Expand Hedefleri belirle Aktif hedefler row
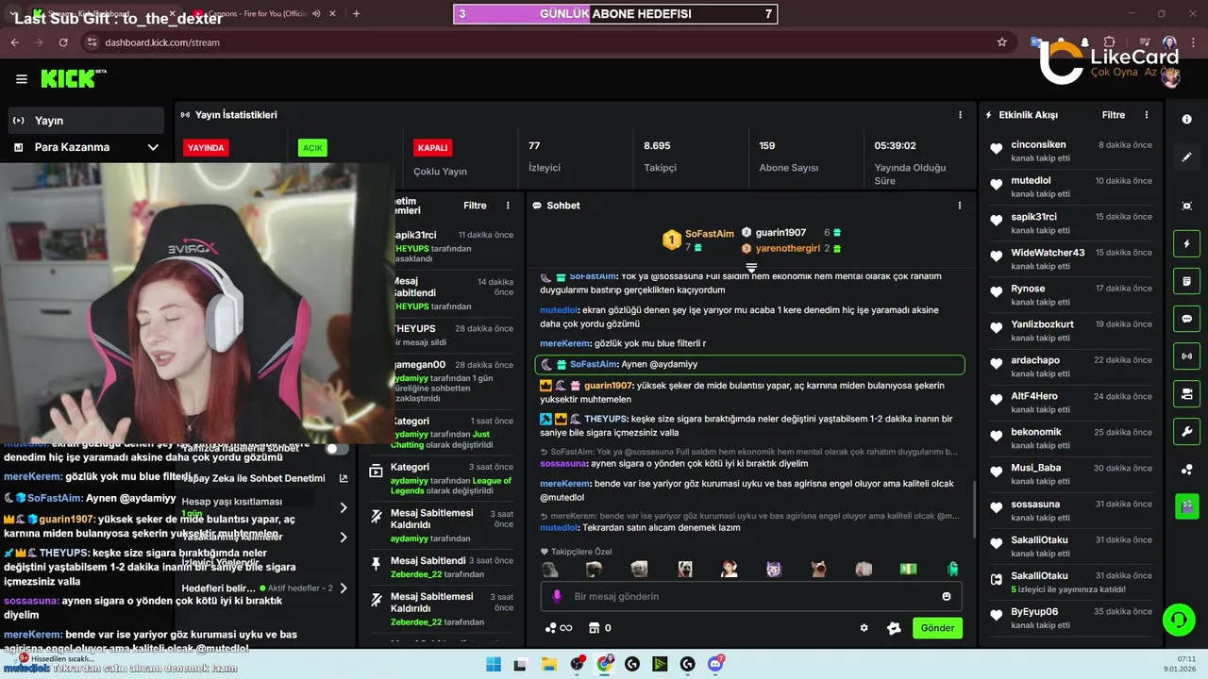The width and height of the screenshot is (1208, 679). [264, 588]
